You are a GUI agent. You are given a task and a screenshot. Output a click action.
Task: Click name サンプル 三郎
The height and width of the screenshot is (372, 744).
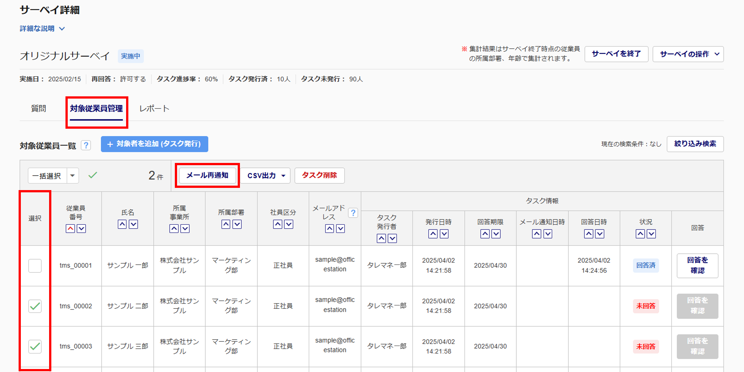128,346
